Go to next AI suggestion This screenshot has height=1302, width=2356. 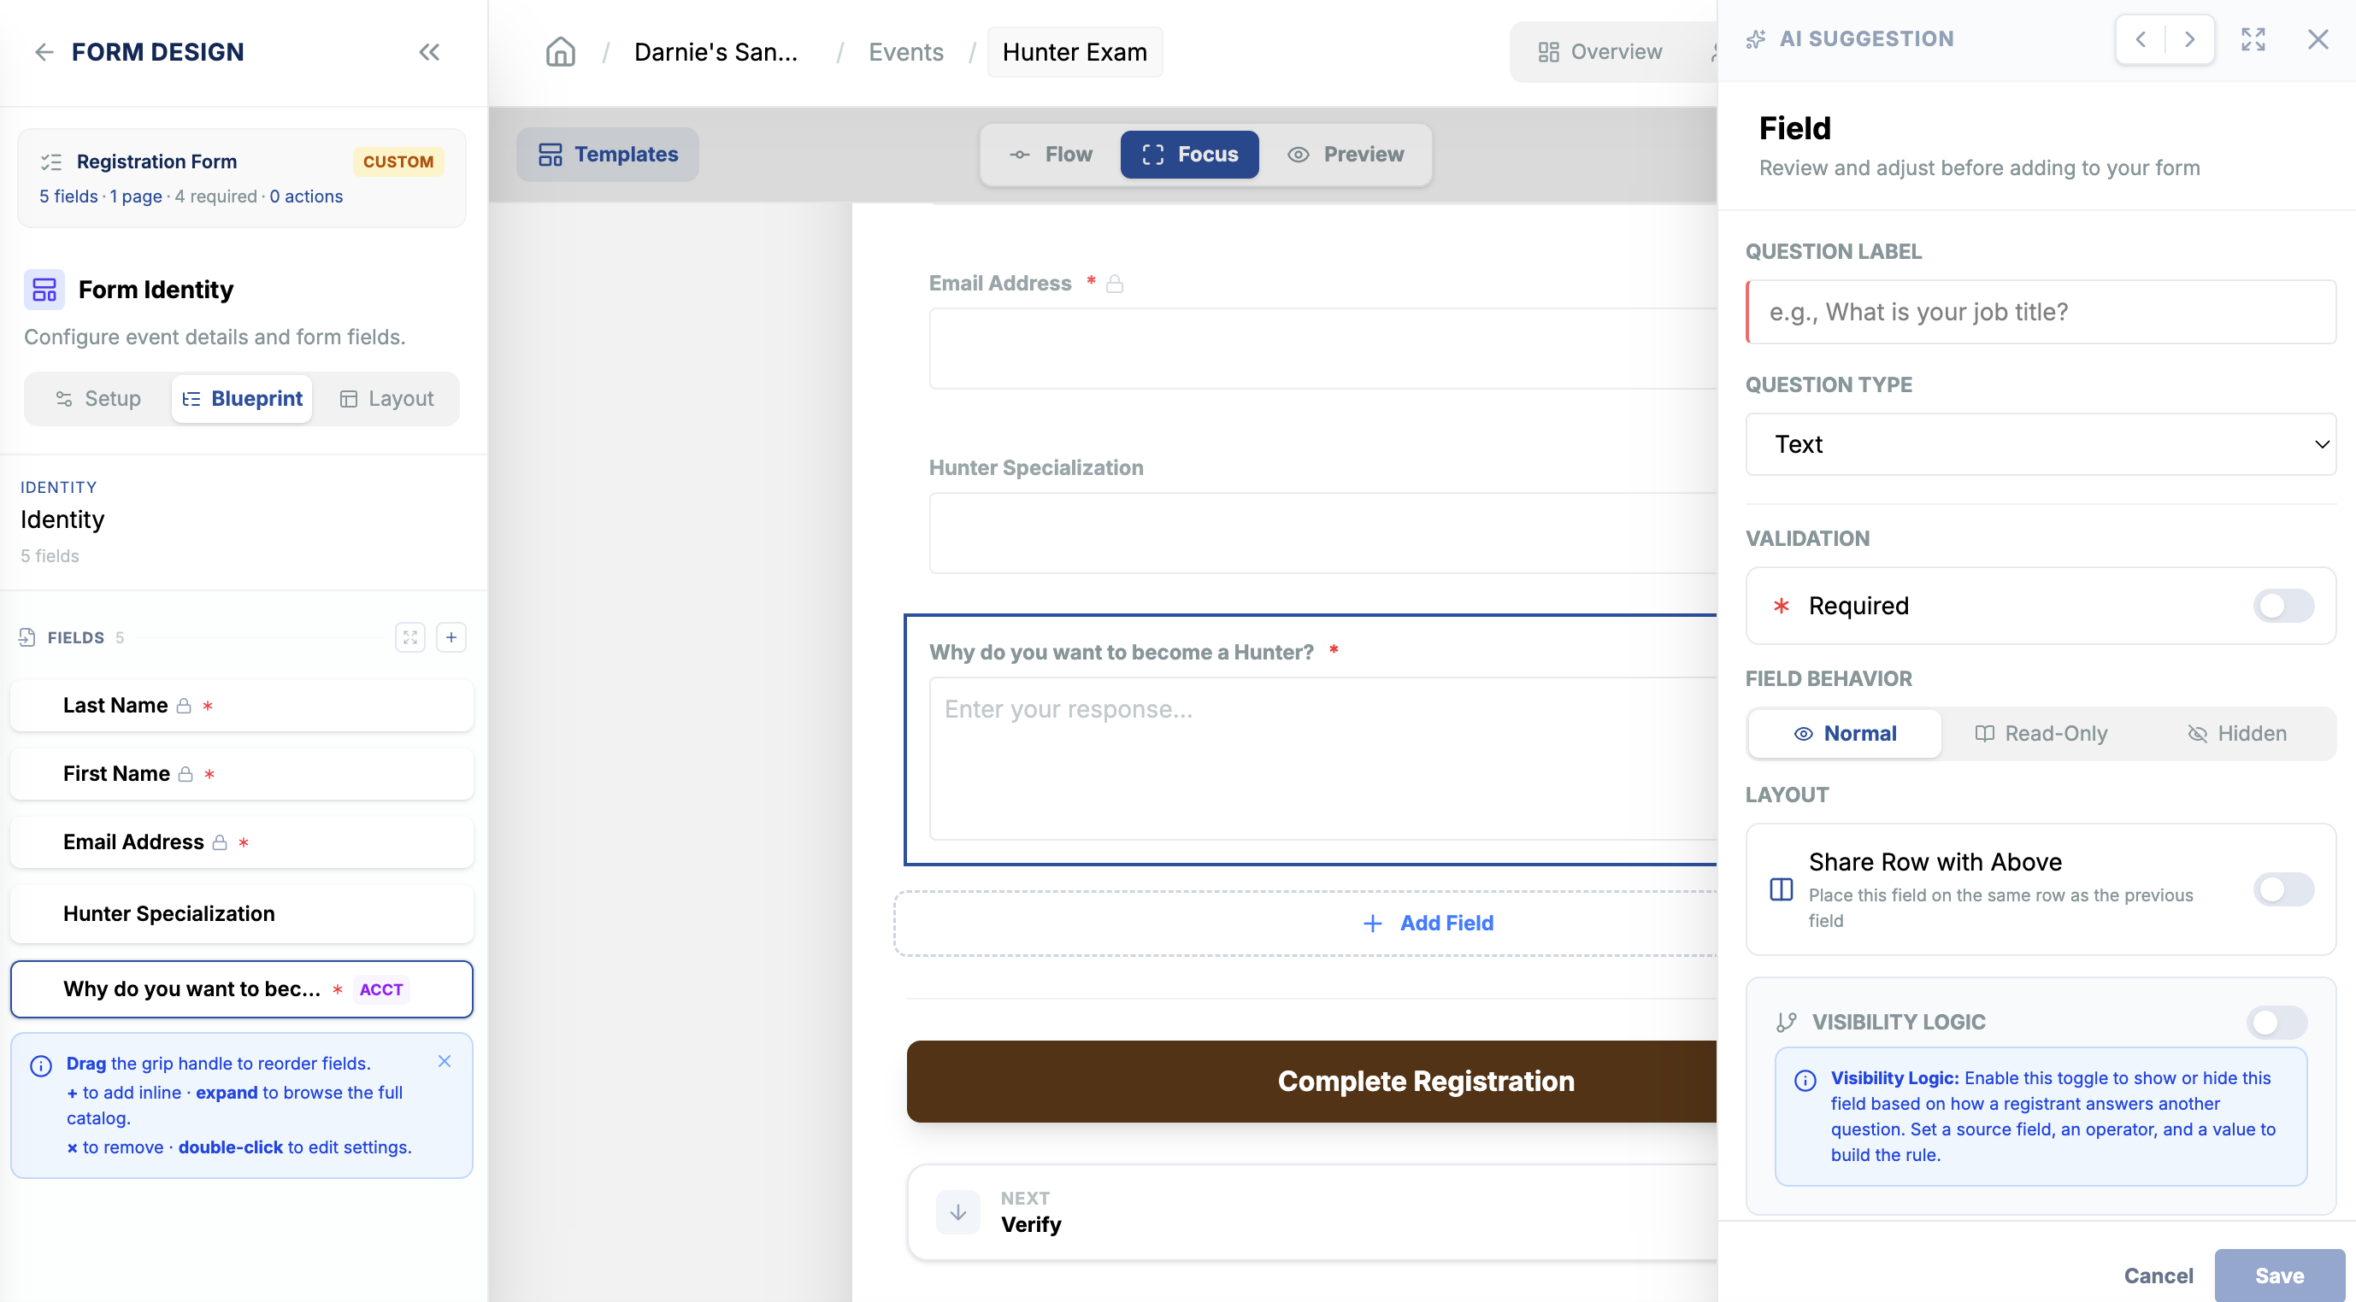tap(2189, 39)
